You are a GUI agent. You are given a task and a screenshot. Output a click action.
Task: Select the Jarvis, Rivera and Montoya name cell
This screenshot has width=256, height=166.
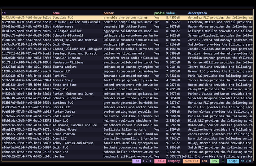tap(75, 40)
